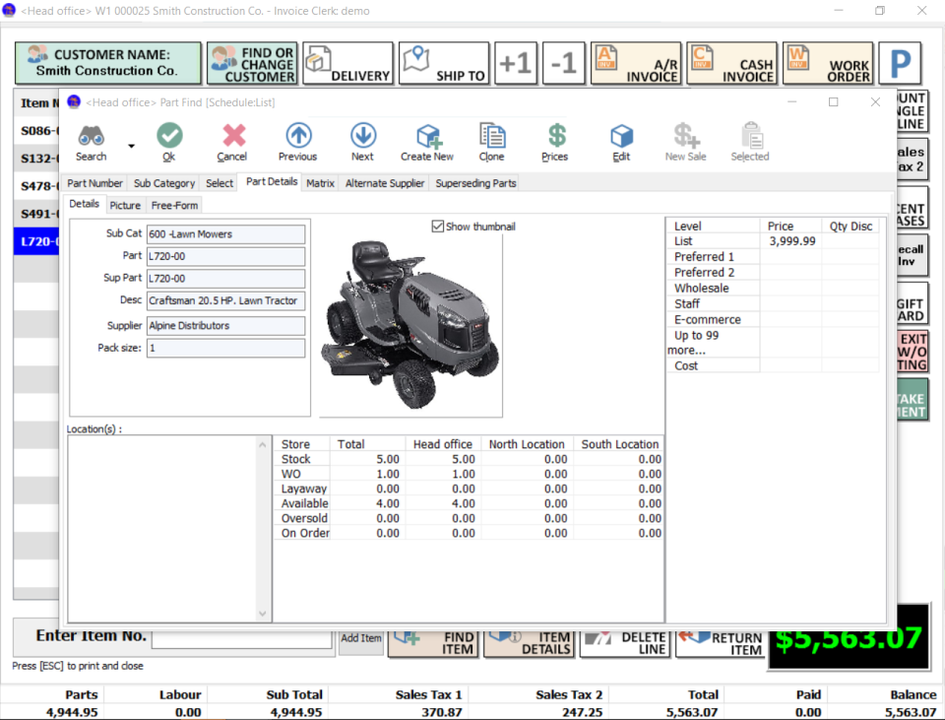Click the Cancel red X icon

(x=233, y=136)
